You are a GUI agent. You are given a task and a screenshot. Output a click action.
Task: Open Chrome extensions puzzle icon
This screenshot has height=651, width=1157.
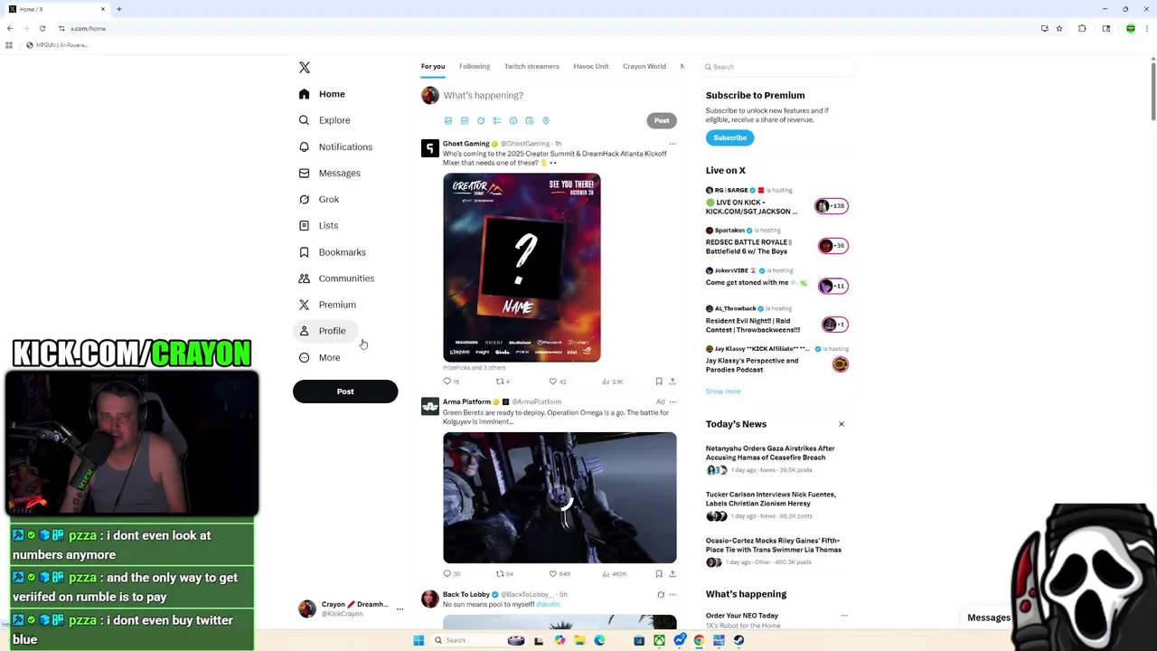click(1082, 28)
